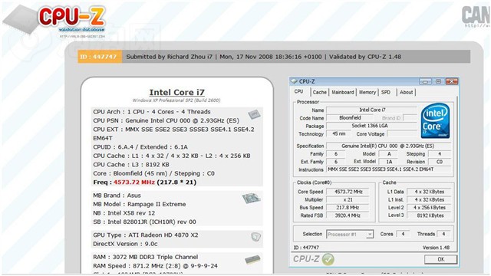Click the SB Intel 82801JR (ICH10R) line
This screenshot has width=491, height=276.
(144, 222)
